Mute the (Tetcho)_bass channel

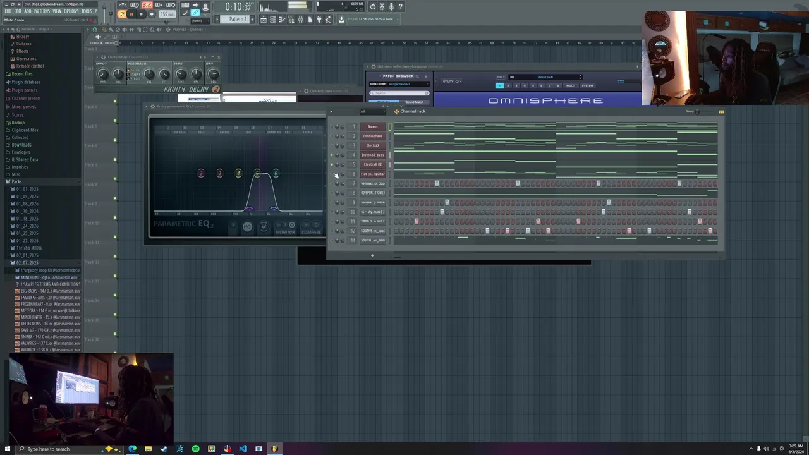[x=332, y=155]
